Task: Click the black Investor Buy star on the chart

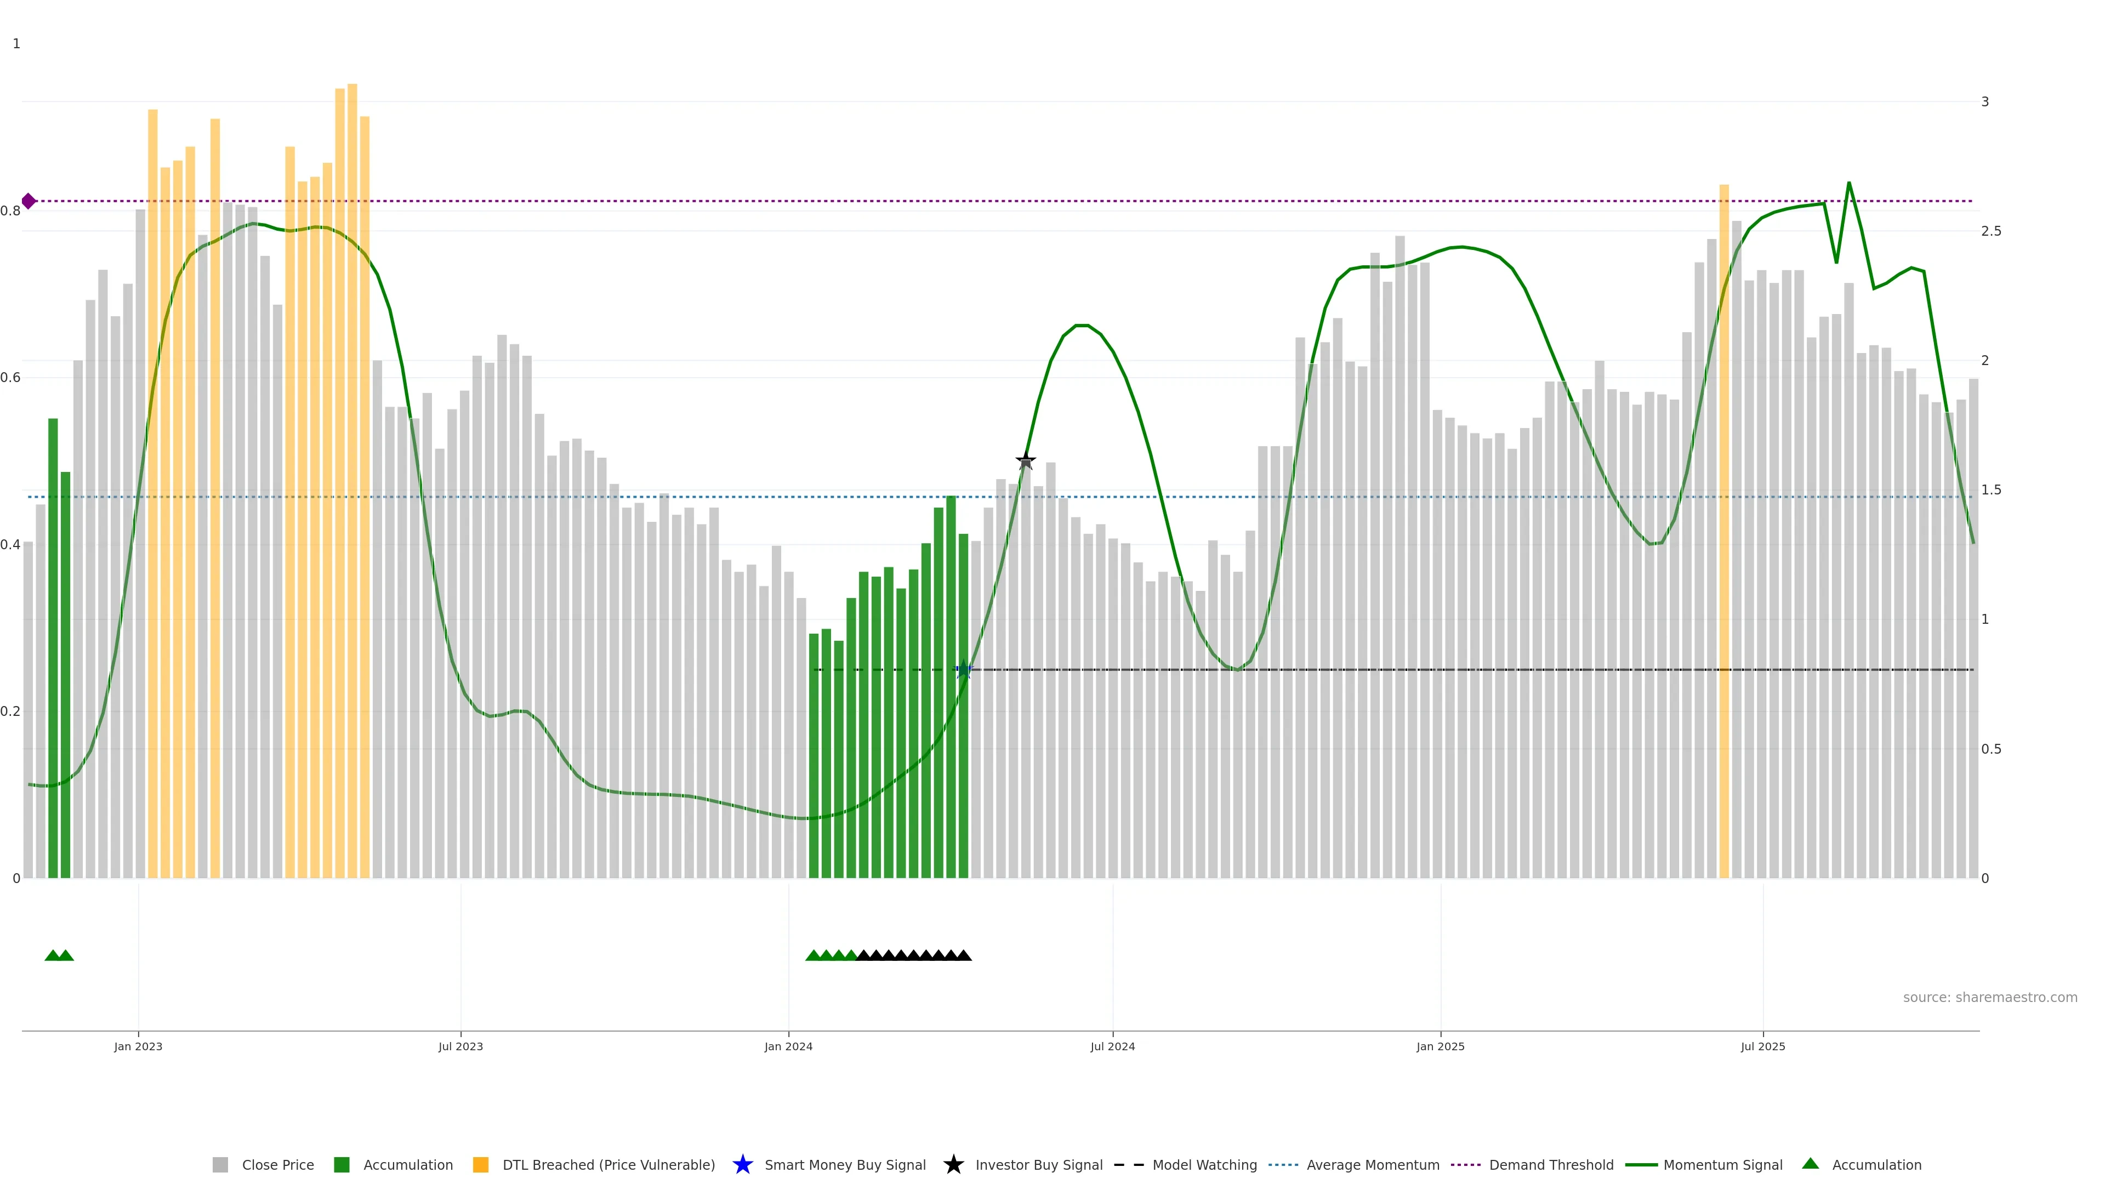Action: [x=1026, y=461]
